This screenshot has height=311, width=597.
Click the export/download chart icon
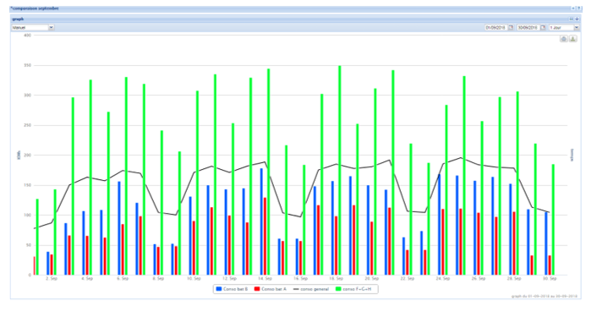point(572,38)
